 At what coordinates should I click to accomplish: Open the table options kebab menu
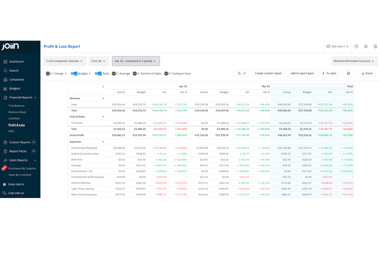click(x=103, y=86)
